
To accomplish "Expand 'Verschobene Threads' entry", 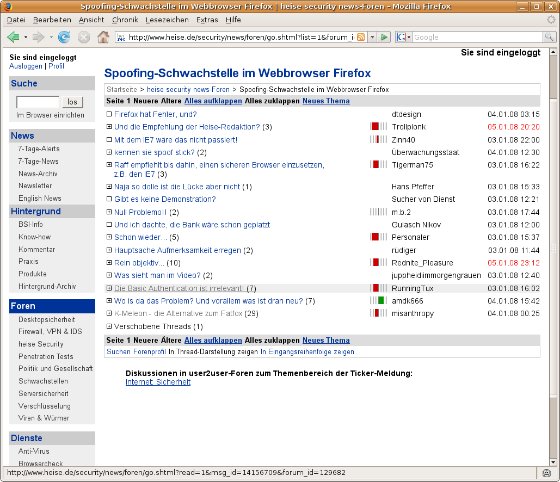I will (x=109, y=326).
